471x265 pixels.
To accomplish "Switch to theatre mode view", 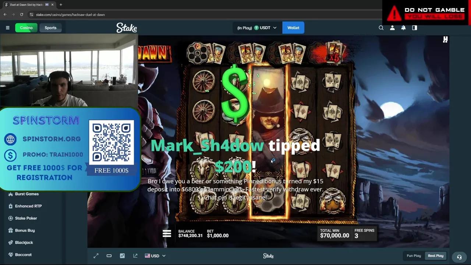I will (x=109, y=256).
